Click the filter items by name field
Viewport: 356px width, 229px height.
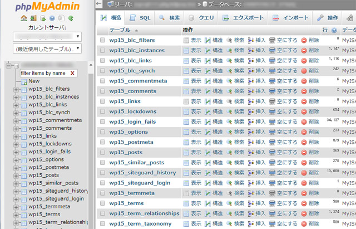[x=43, y=73]
